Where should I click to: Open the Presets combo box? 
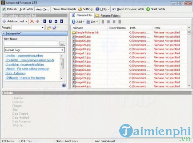(x=28, y=28)
